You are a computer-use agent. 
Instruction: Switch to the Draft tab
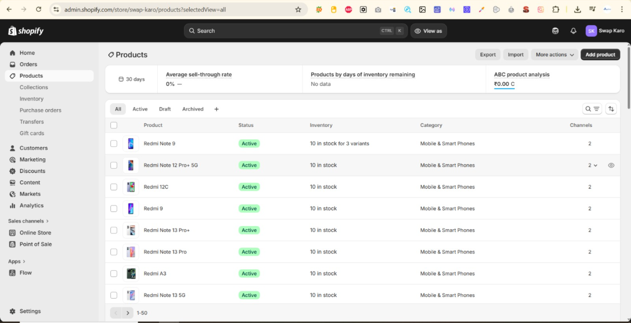[165, 109]
